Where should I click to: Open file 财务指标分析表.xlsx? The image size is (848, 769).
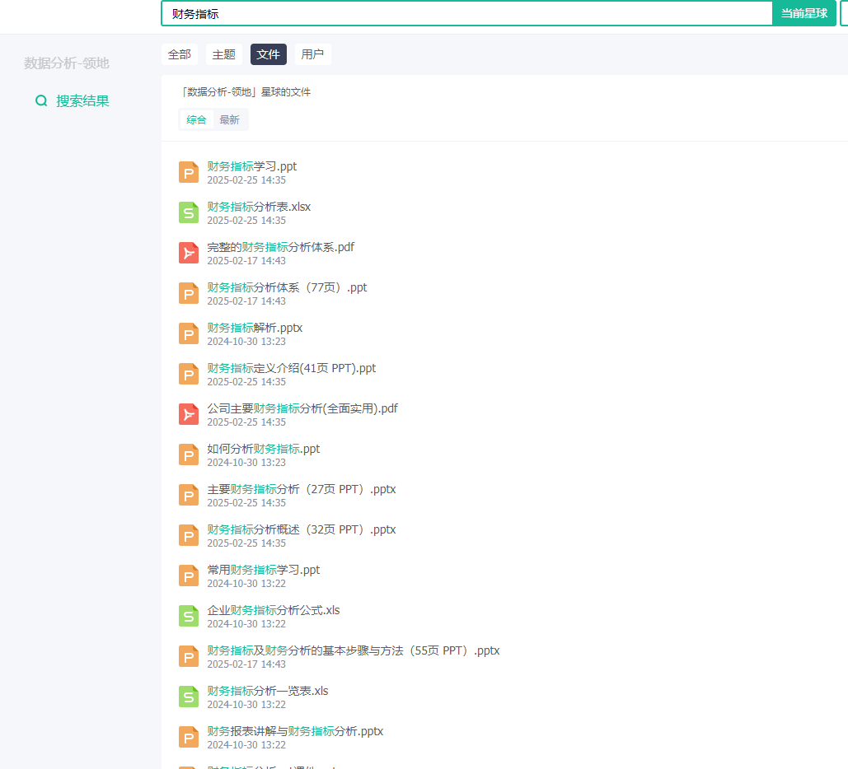tap(259, 207)
